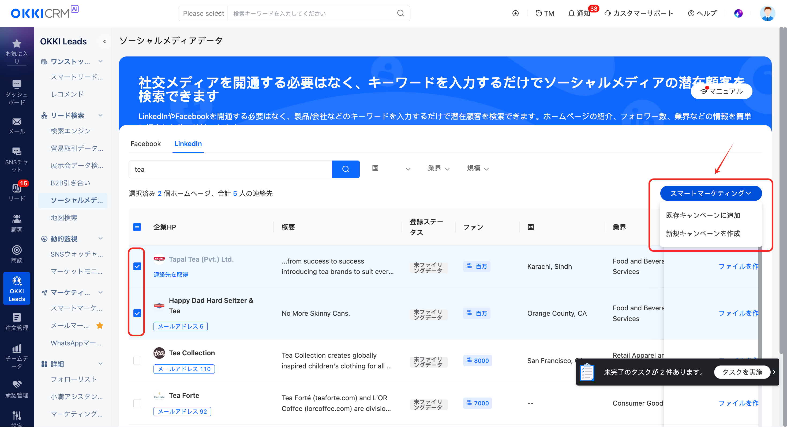Open the Help question mark item
This screenshot has height=427, width=787.
pyautogui.click(x=702, y=13)
